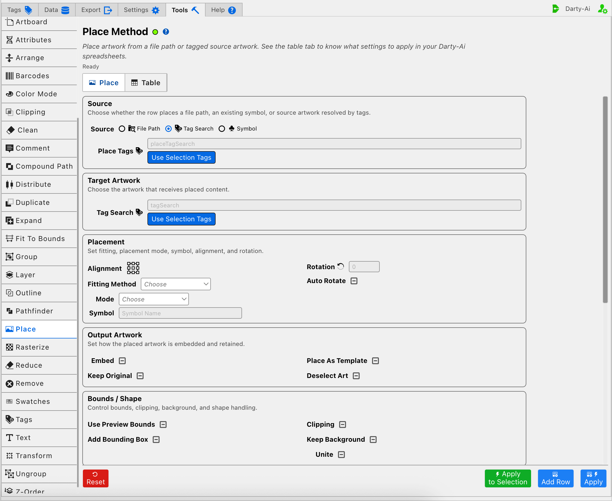Open Compound Path tool

[x=39, y=166]
